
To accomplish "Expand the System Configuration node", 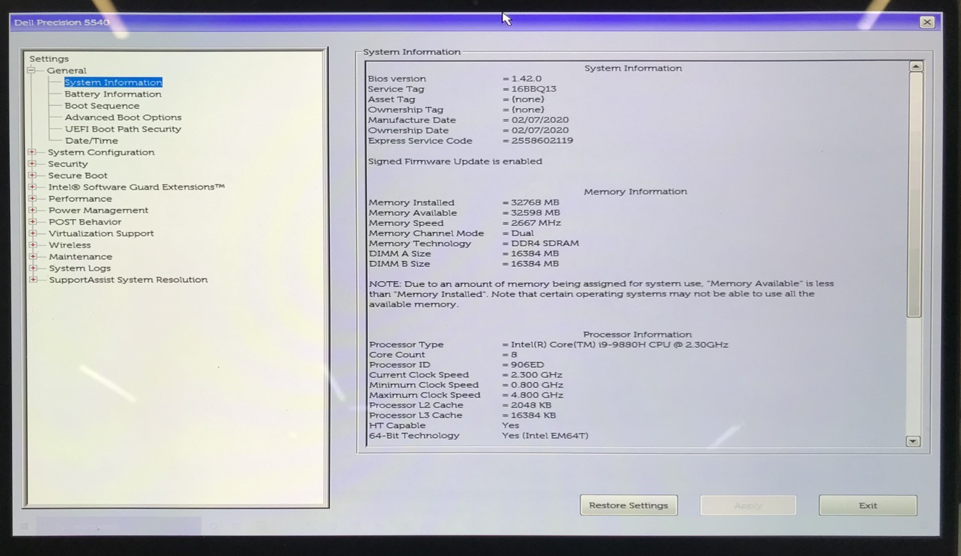I will 32,152.
